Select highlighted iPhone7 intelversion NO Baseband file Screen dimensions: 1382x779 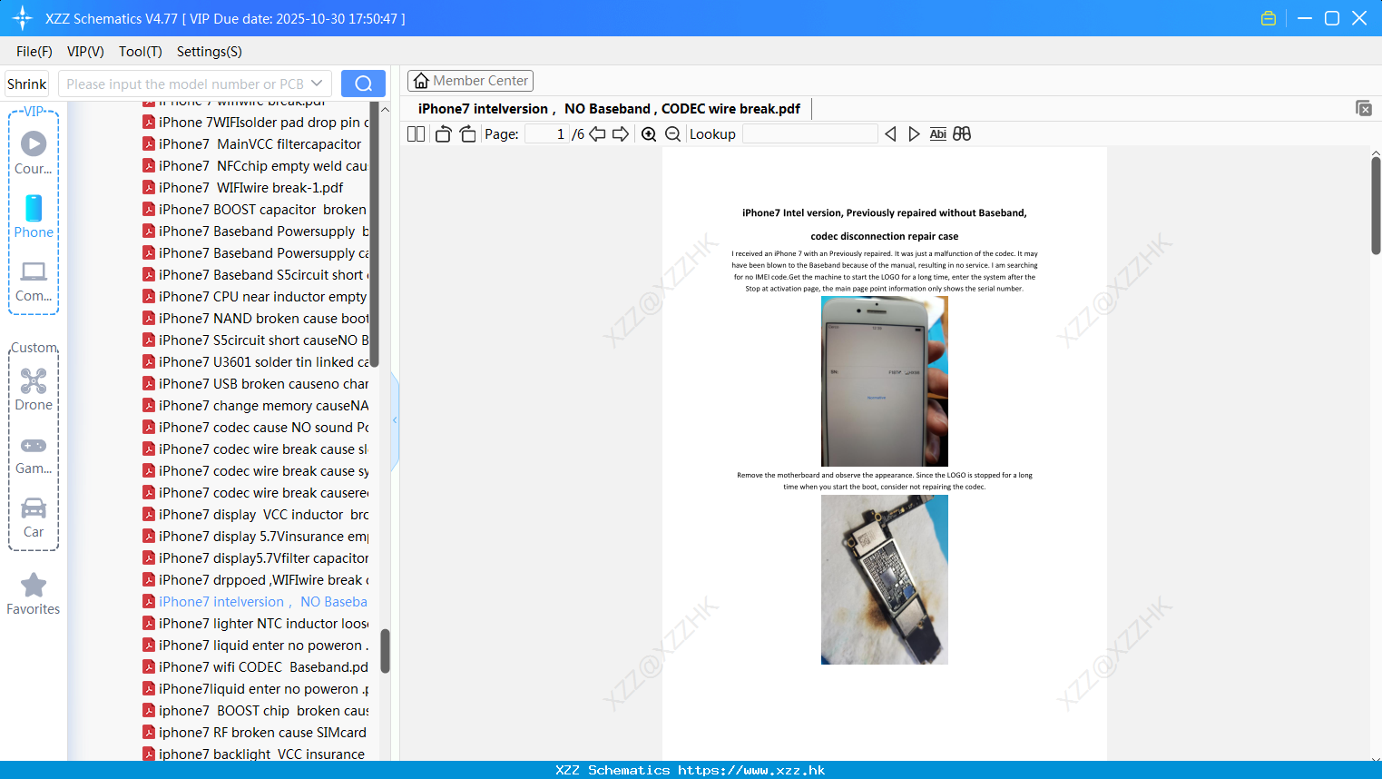tap(255, 602)
